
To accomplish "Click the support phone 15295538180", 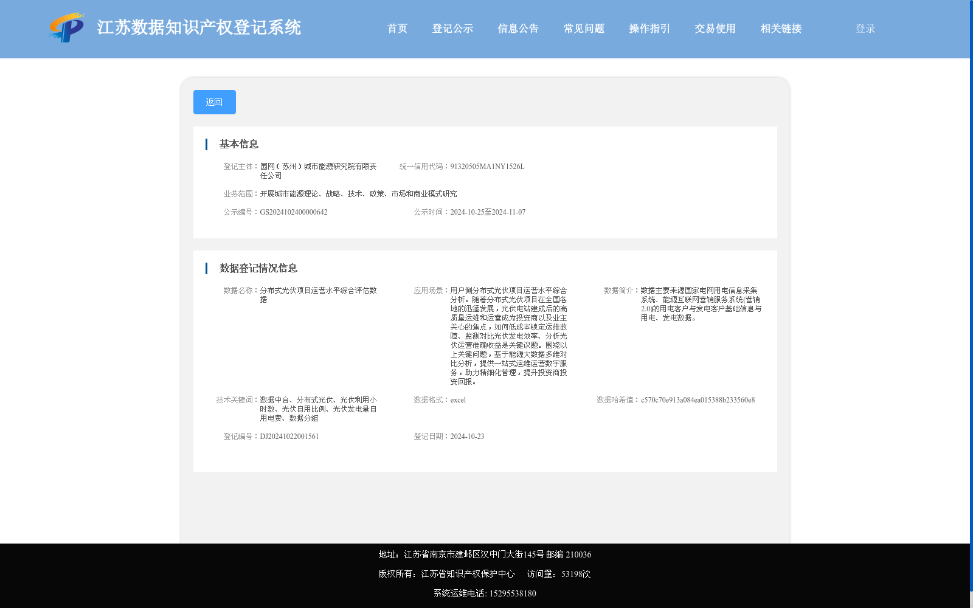I will [x=513, y=593].
